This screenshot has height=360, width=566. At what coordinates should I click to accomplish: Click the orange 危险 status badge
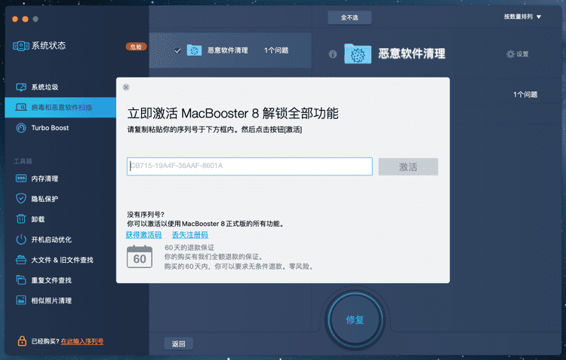click(136, 47)
